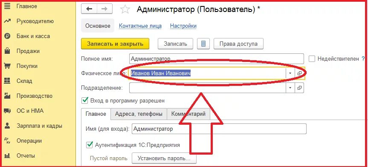Open the Банк и касса section
This screenshot has width=368, height=167.
33,36
